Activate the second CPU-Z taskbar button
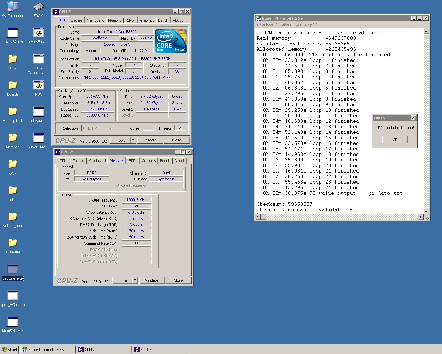Viewport: 442px width, 354px height. coord(161,350)
